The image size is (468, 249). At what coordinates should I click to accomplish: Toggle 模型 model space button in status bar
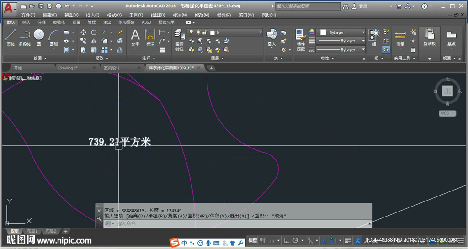252,240
